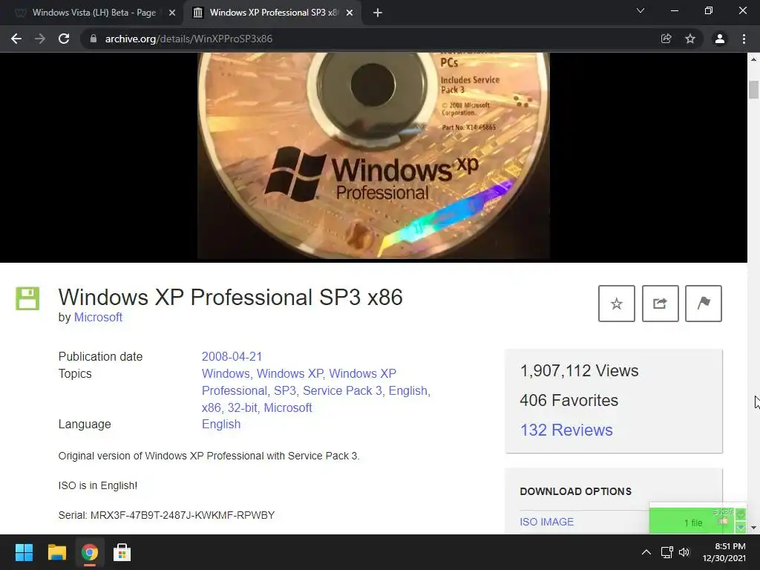Click the serial key text line
Viewport: 760px width, 570px height.
click(166, 515)
